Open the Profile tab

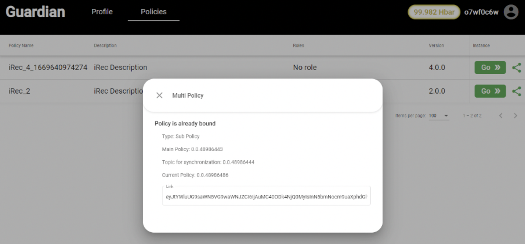point(102,12)
